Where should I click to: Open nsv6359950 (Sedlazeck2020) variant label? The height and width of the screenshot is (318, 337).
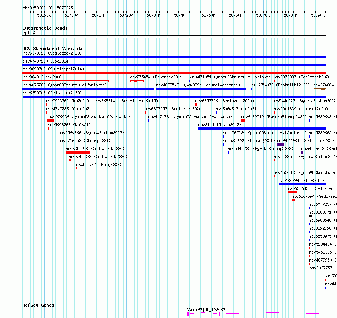click(x=95, y=149)
